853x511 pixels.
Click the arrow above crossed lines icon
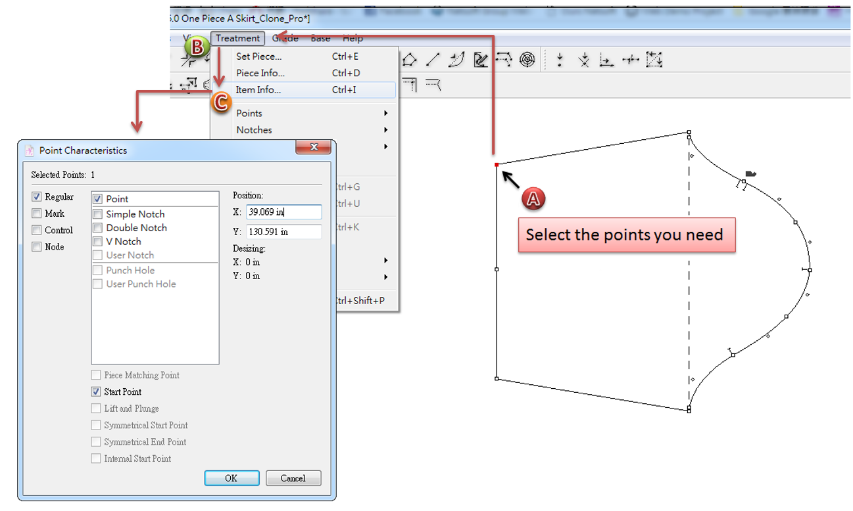point(583,60)
